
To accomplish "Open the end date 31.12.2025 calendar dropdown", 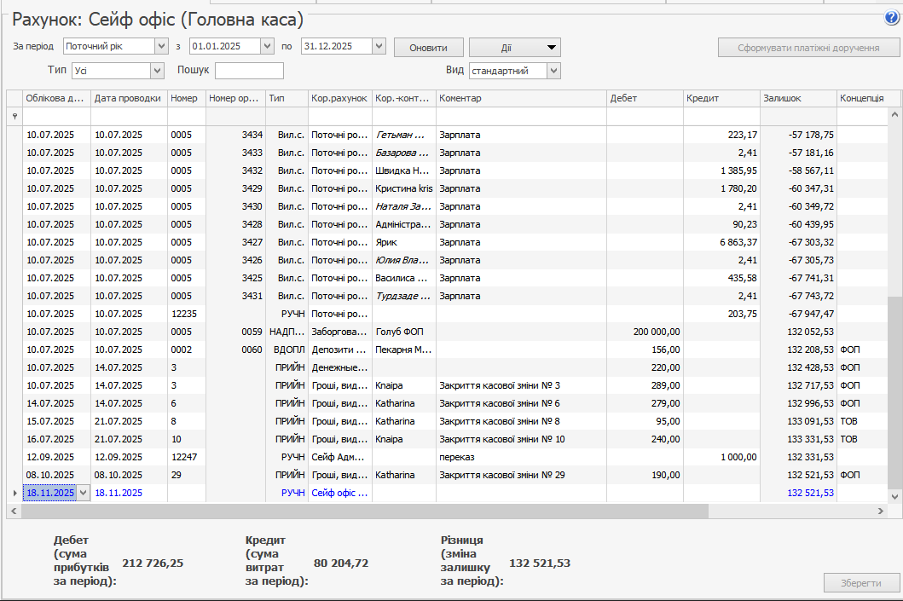I will tap(379, 46).
